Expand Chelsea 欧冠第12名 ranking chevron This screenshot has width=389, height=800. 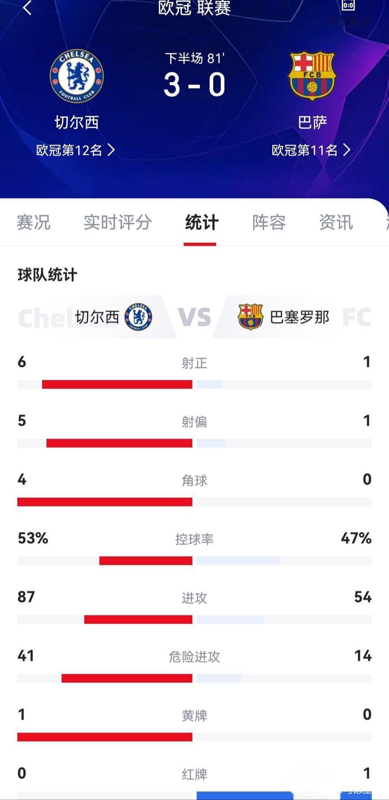tap(111, 150)
